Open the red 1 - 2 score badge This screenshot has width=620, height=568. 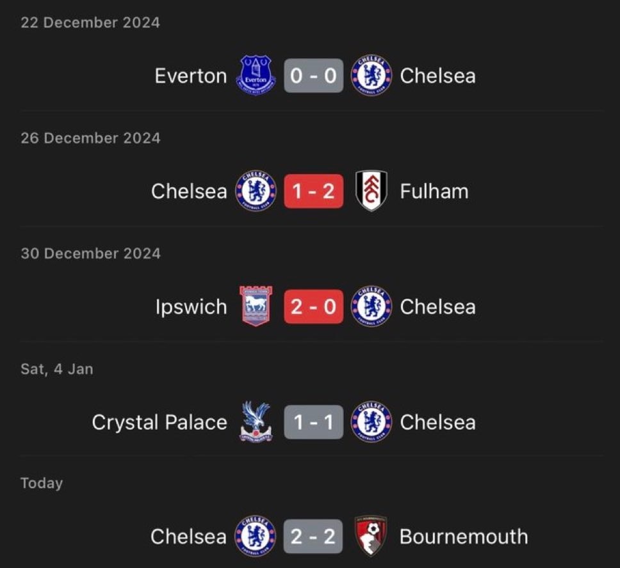(314, 191)
